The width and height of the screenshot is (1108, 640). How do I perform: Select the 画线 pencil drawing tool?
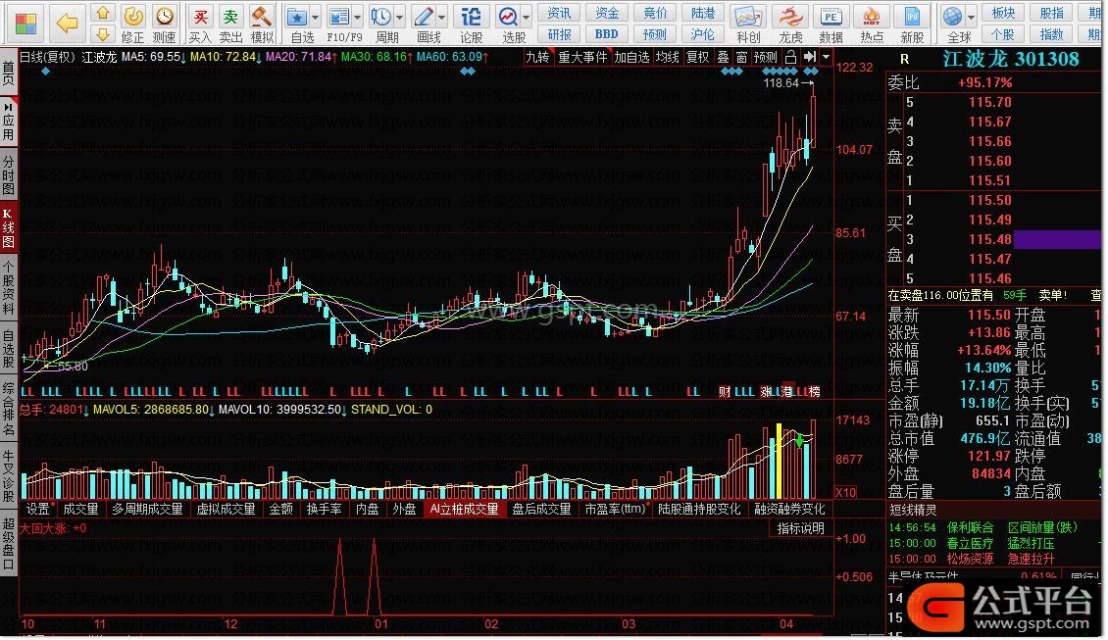click(x=424, y=17)
